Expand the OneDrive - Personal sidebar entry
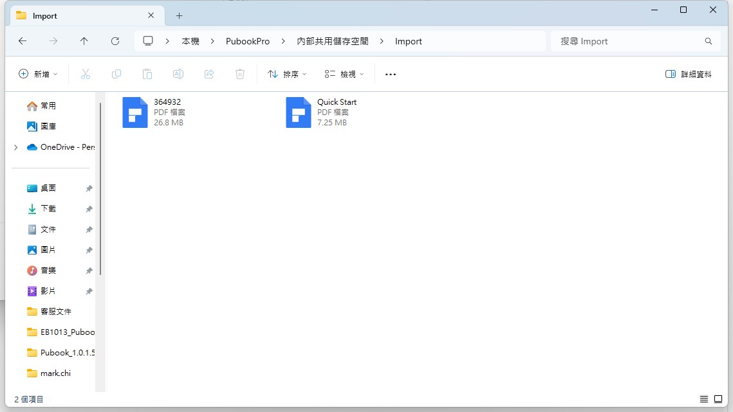The width and height of the screenshot is (733, 412). 15,147
